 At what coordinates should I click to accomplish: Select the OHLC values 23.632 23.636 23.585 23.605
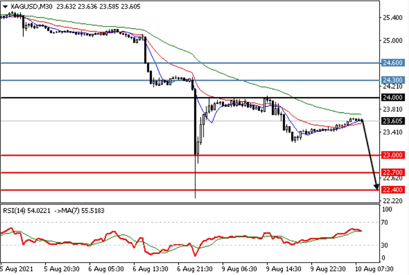coord(98,7)
